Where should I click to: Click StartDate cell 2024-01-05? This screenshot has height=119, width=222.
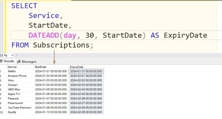51,89
